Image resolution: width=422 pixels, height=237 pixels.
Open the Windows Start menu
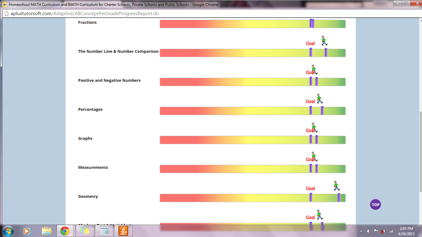(8, 231)
